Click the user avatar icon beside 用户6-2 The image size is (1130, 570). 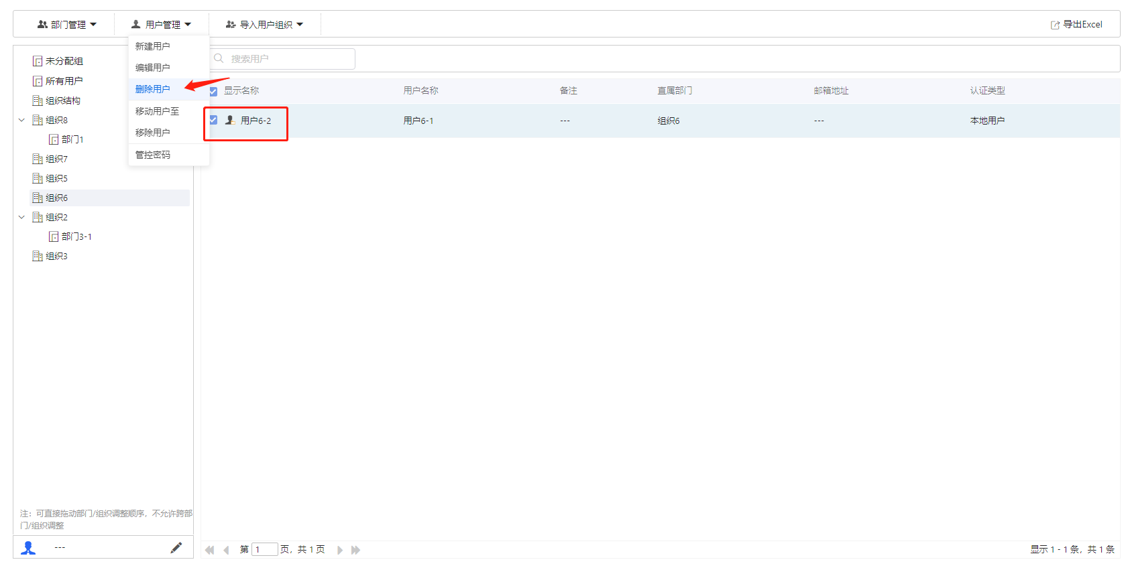tap(230, 120)
